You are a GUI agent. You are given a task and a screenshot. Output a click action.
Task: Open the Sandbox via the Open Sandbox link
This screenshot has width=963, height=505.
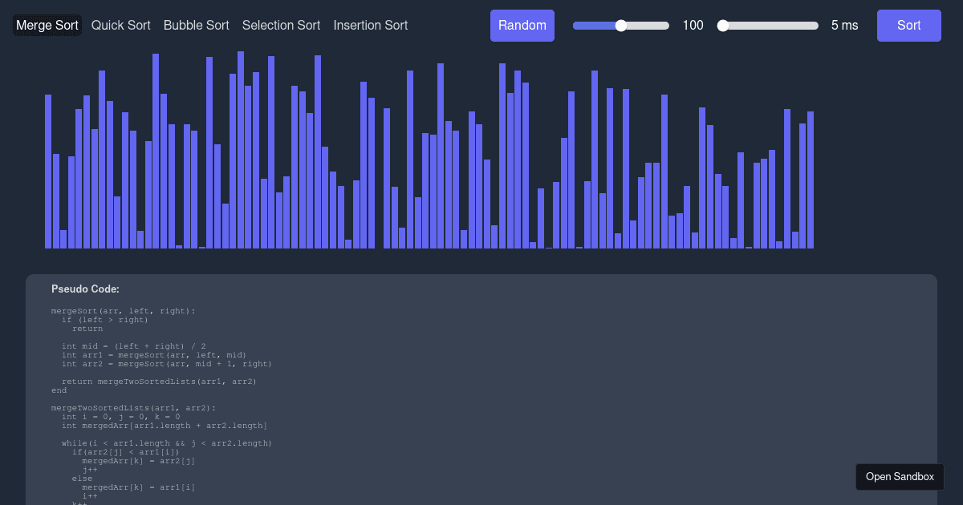coord(900,476)
